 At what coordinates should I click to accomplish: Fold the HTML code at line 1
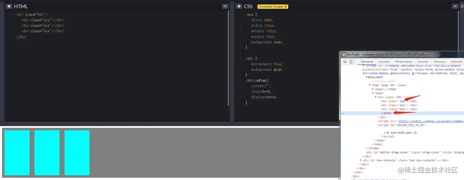pos(13,15)
